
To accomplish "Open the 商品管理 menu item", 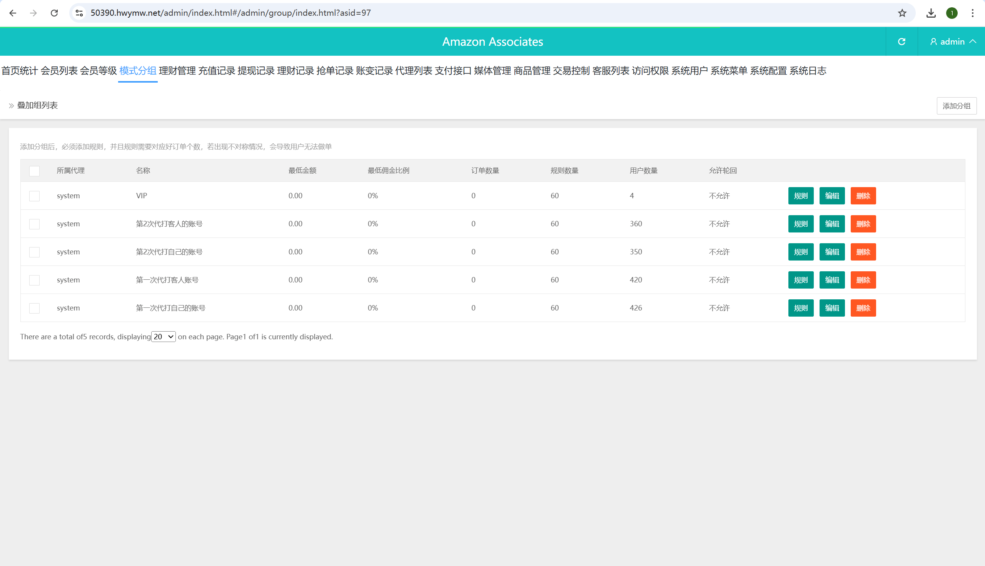I will (532, 71).
